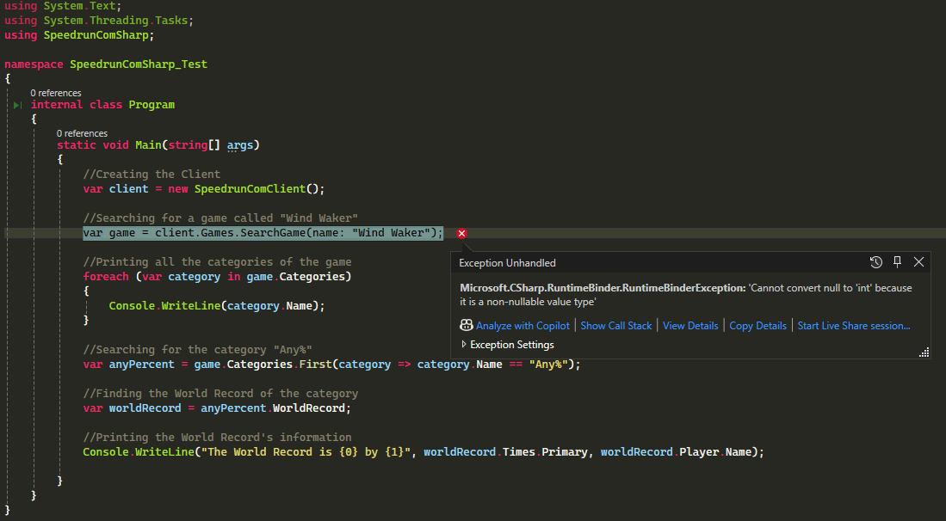Image resolution: width=946 pixels, height=521 pixels.
Task: Click the exception history icon in popup
Action: [x=875, y=262]
